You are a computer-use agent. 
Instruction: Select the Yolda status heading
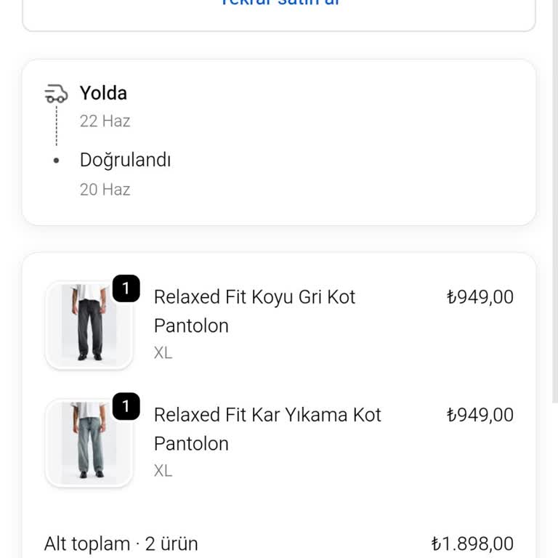103,93
